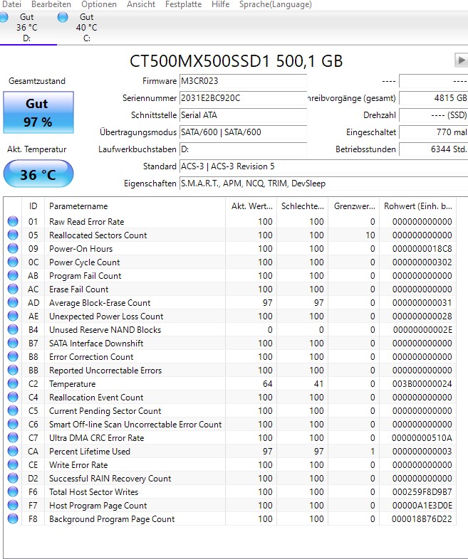This screenshot has height=559, width=468.
Task: Select the 'Percent Lifetime Used' parameter name
Action: (90, 452)
